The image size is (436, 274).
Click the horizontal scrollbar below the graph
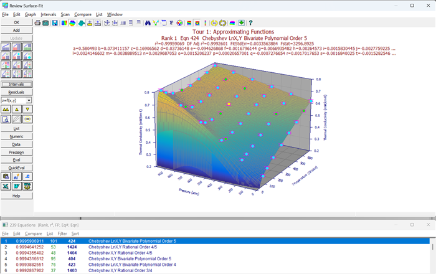217,218
